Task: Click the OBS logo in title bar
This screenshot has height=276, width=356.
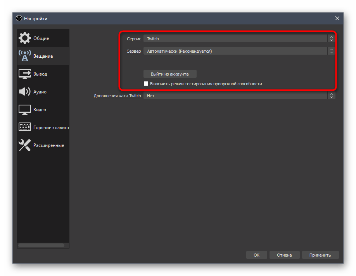Action: tap(19, 19)
